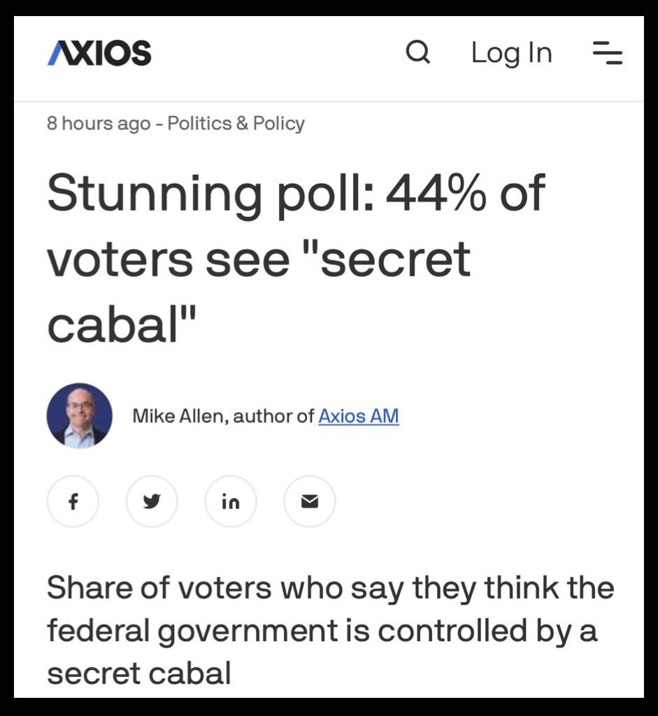Viewport: 658px width, 716px height.
Task: Click the word "cabal" ending the headline
Action: point(115,324)
